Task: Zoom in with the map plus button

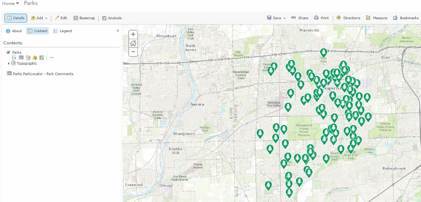Action: (x=133, y=34)
